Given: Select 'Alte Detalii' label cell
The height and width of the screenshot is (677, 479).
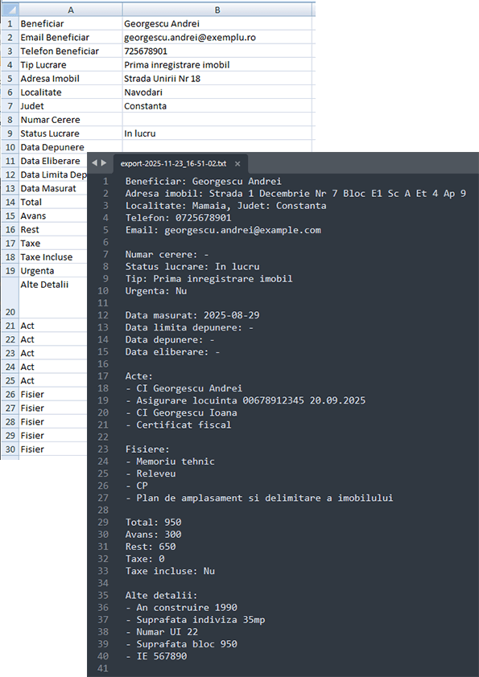Looking at the screenshot, I should pyautogui.click(x=53, y=298).
